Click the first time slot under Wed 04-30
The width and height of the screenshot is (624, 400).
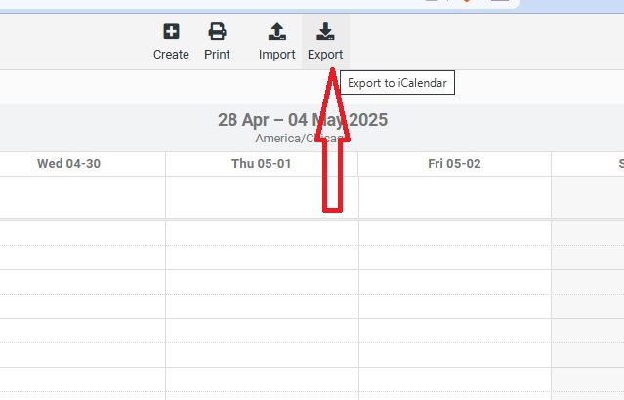82,233
